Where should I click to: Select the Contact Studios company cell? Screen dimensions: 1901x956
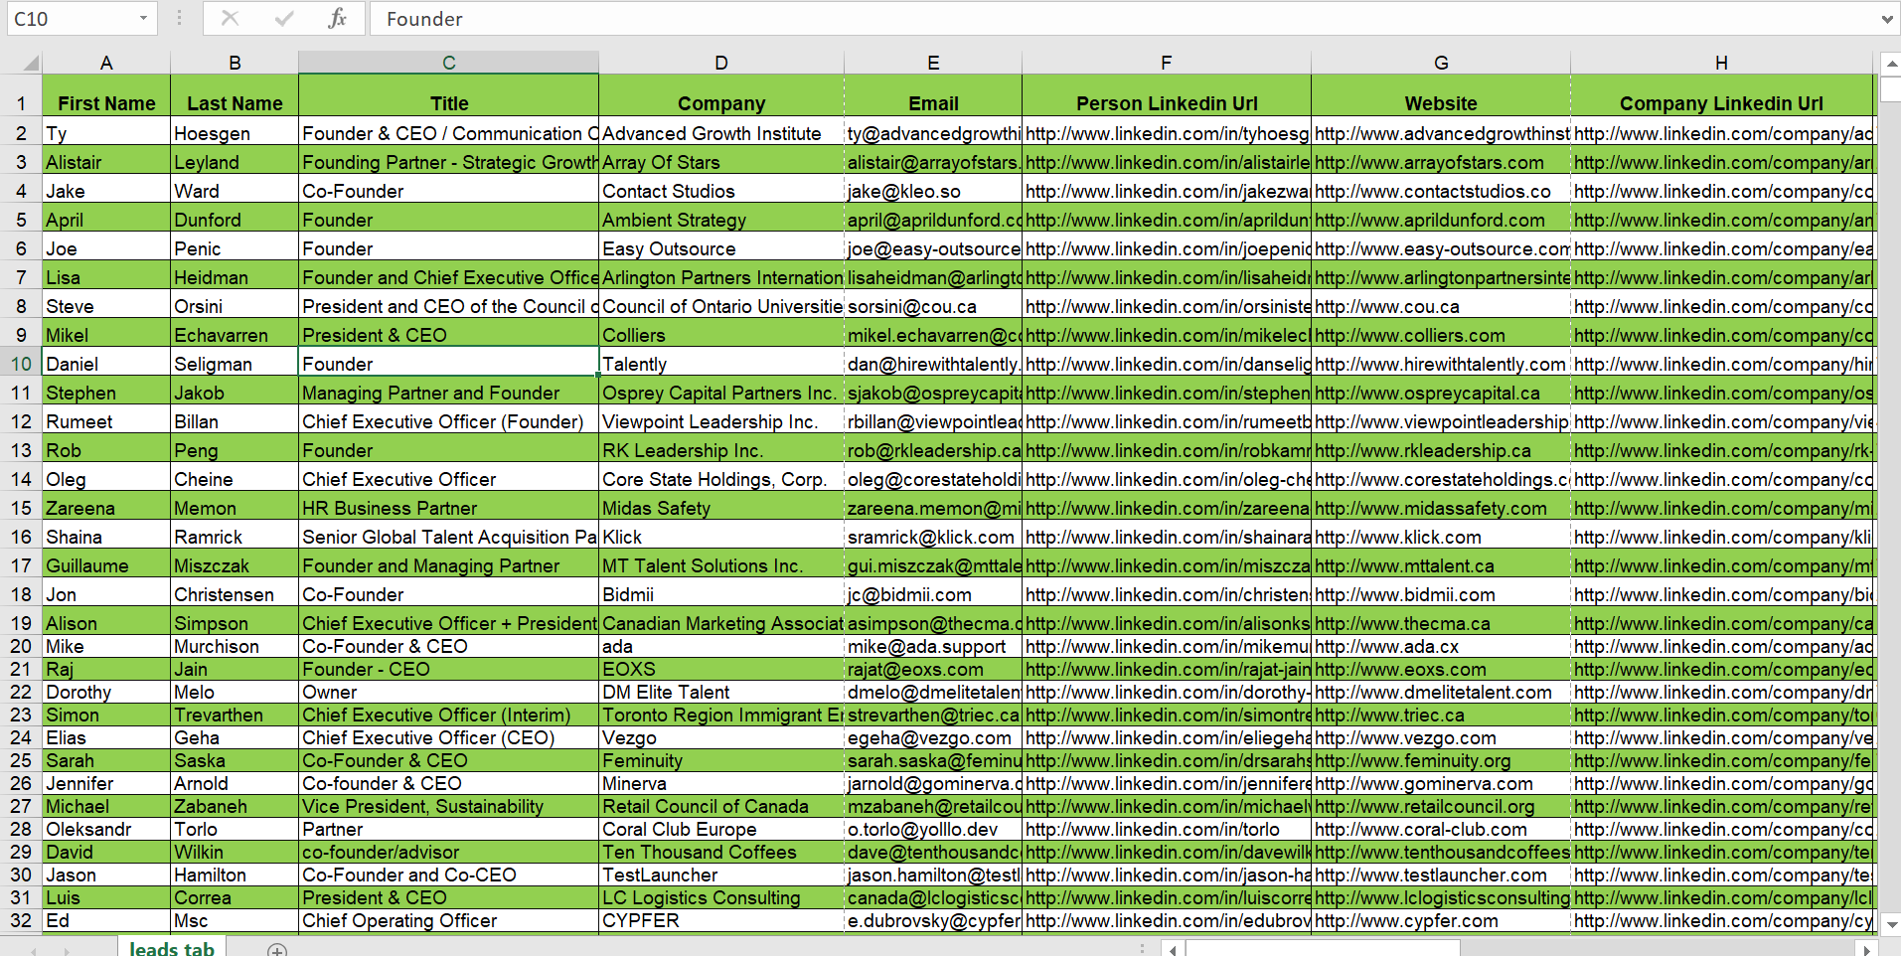pos(721,191)
